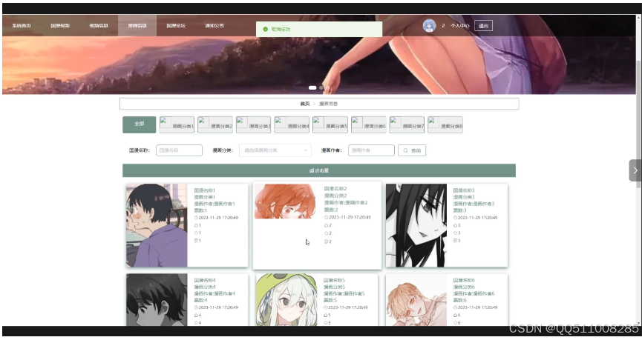The width and height of the screenshot is (642, 340).
Task: Expand the side panel with right chevron
Action: pos(635,170)
